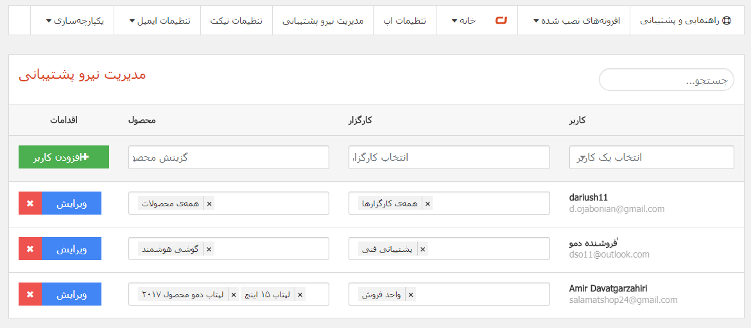The image size is (751, 328).
Task: Go to تنظیمات اپ settings
Action: point(404,20)
